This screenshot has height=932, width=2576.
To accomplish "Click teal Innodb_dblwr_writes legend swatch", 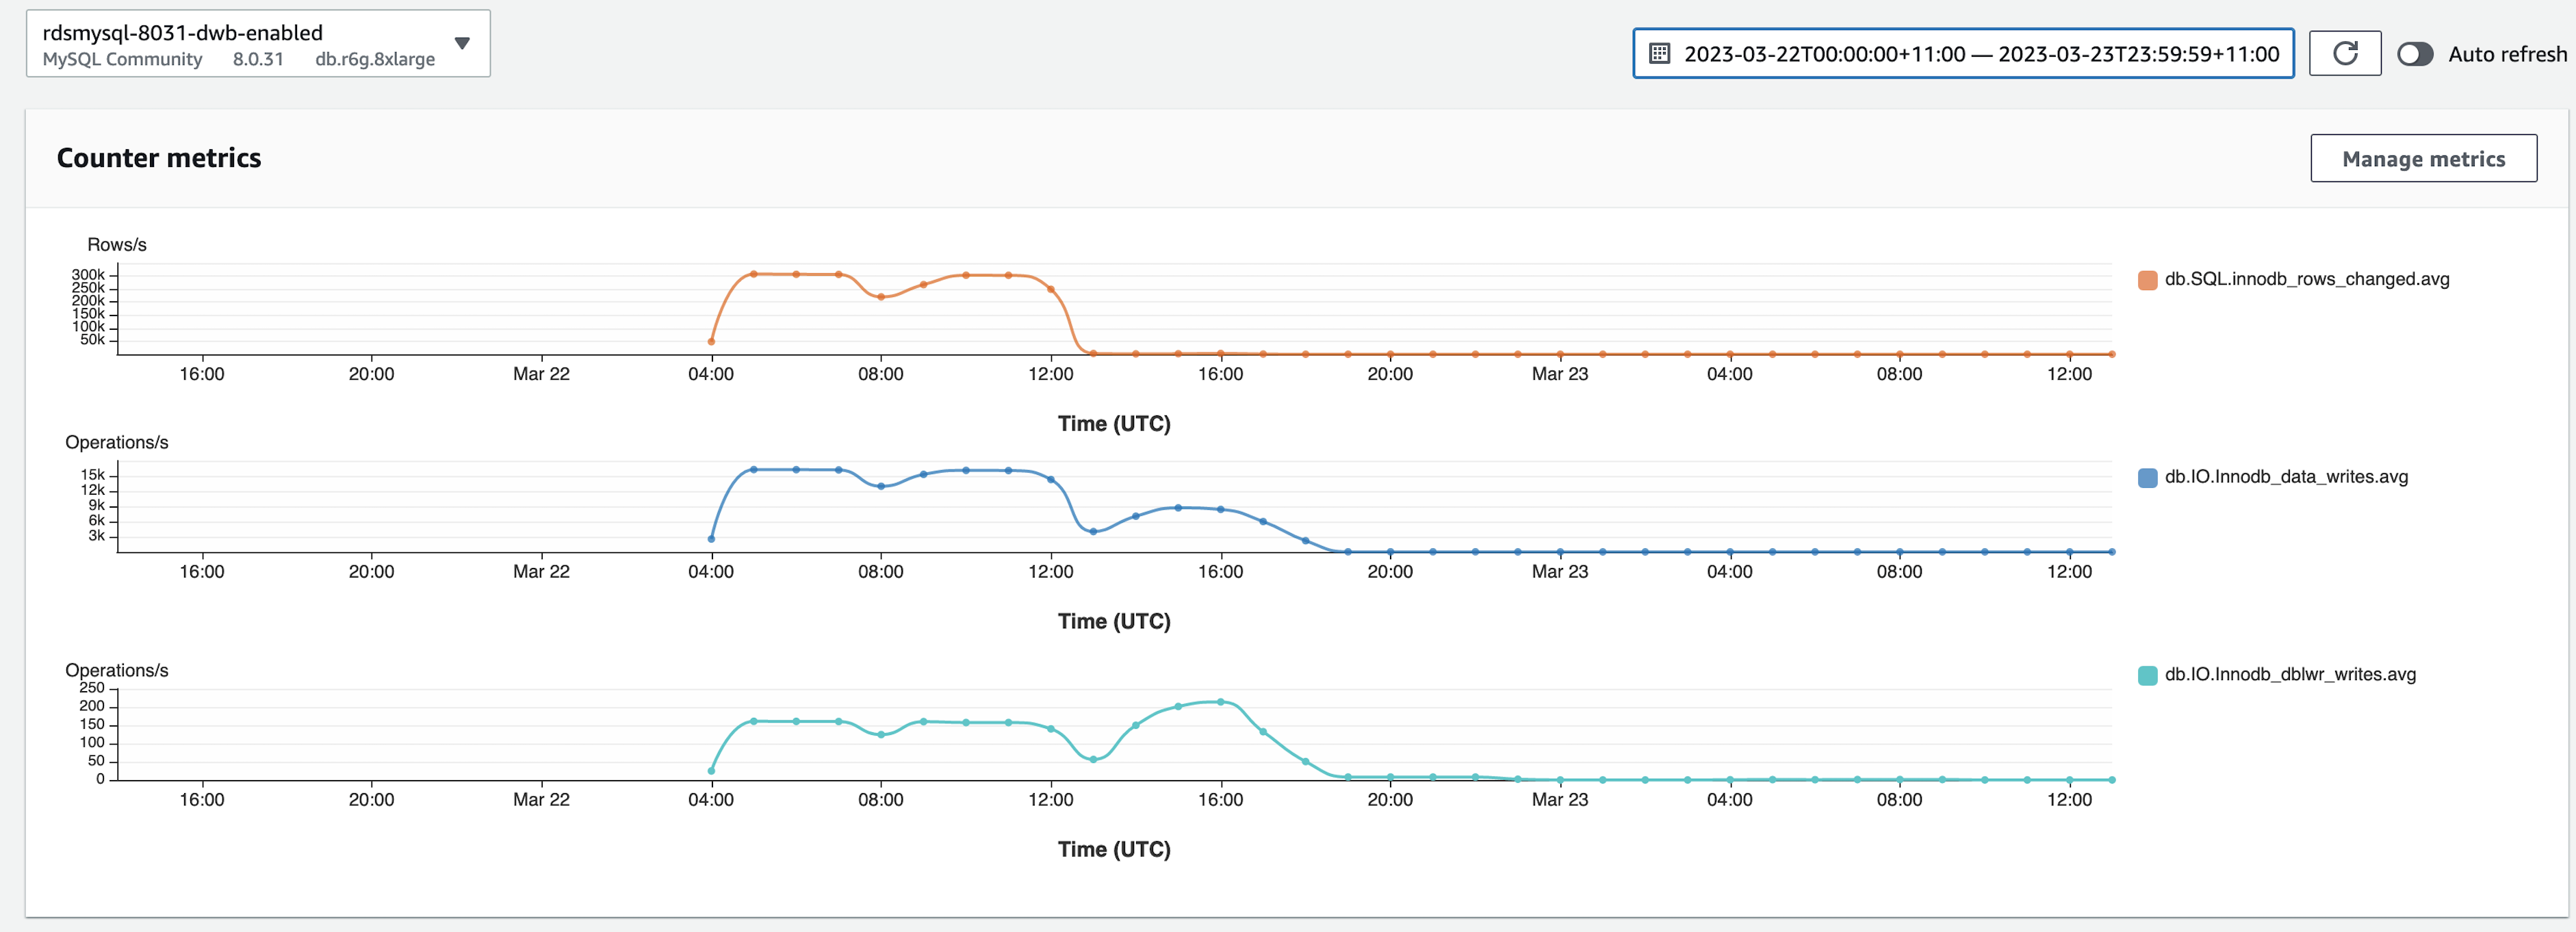I will click(x=2147, y=676).
